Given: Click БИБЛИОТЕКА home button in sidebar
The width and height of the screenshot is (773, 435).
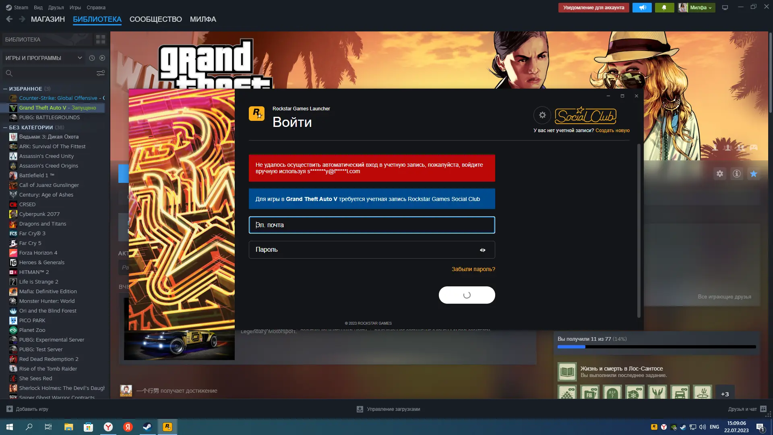Looking at the screenshot, I should pos(47,39).
